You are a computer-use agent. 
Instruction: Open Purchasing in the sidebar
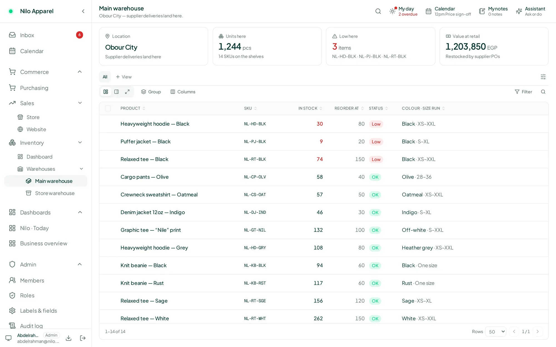coord(46,88)
